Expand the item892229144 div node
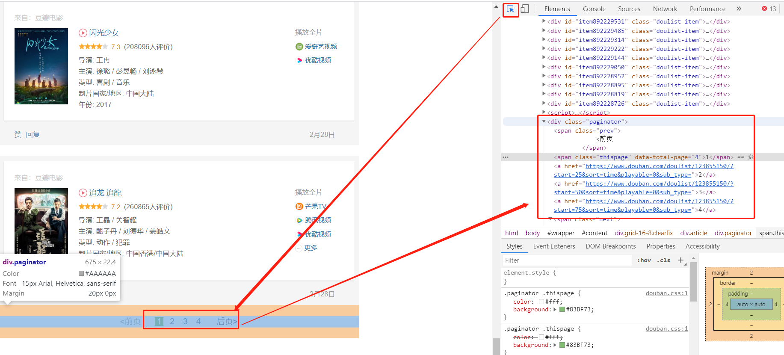This screenshot has width=784, height=355. click(544, 57)
